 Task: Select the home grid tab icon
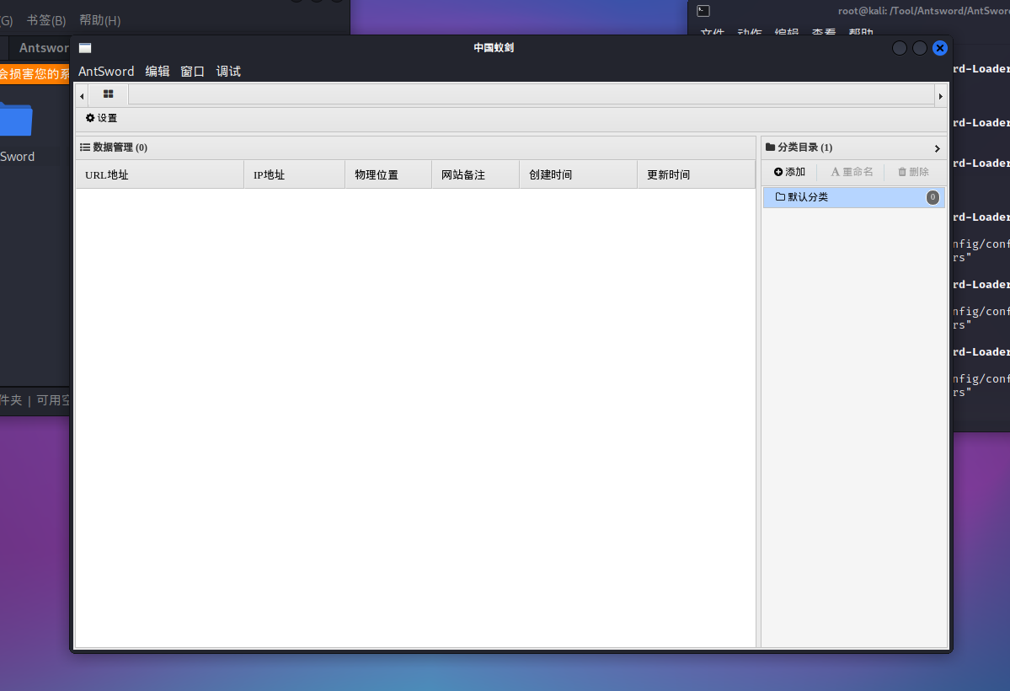tap(108, 94)
